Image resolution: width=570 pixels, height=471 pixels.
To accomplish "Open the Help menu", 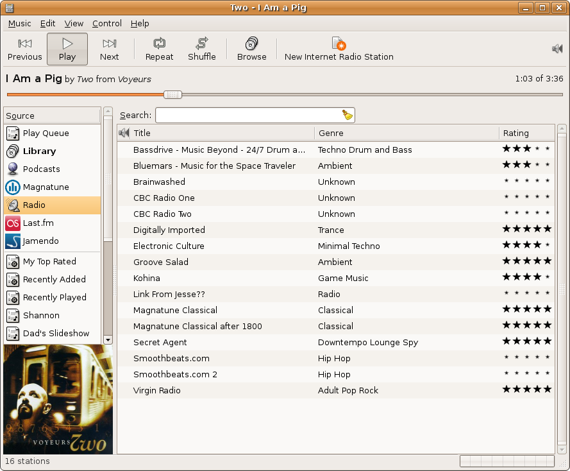I will pos(140,24).
